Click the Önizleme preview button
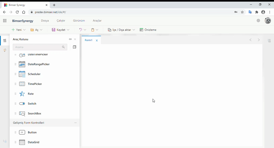 [x=148, y=30]
